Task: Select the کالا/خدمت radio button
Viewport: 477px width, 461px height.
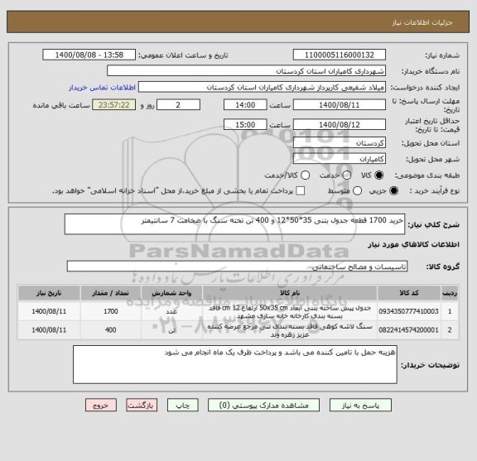Action: click(305, 175)
